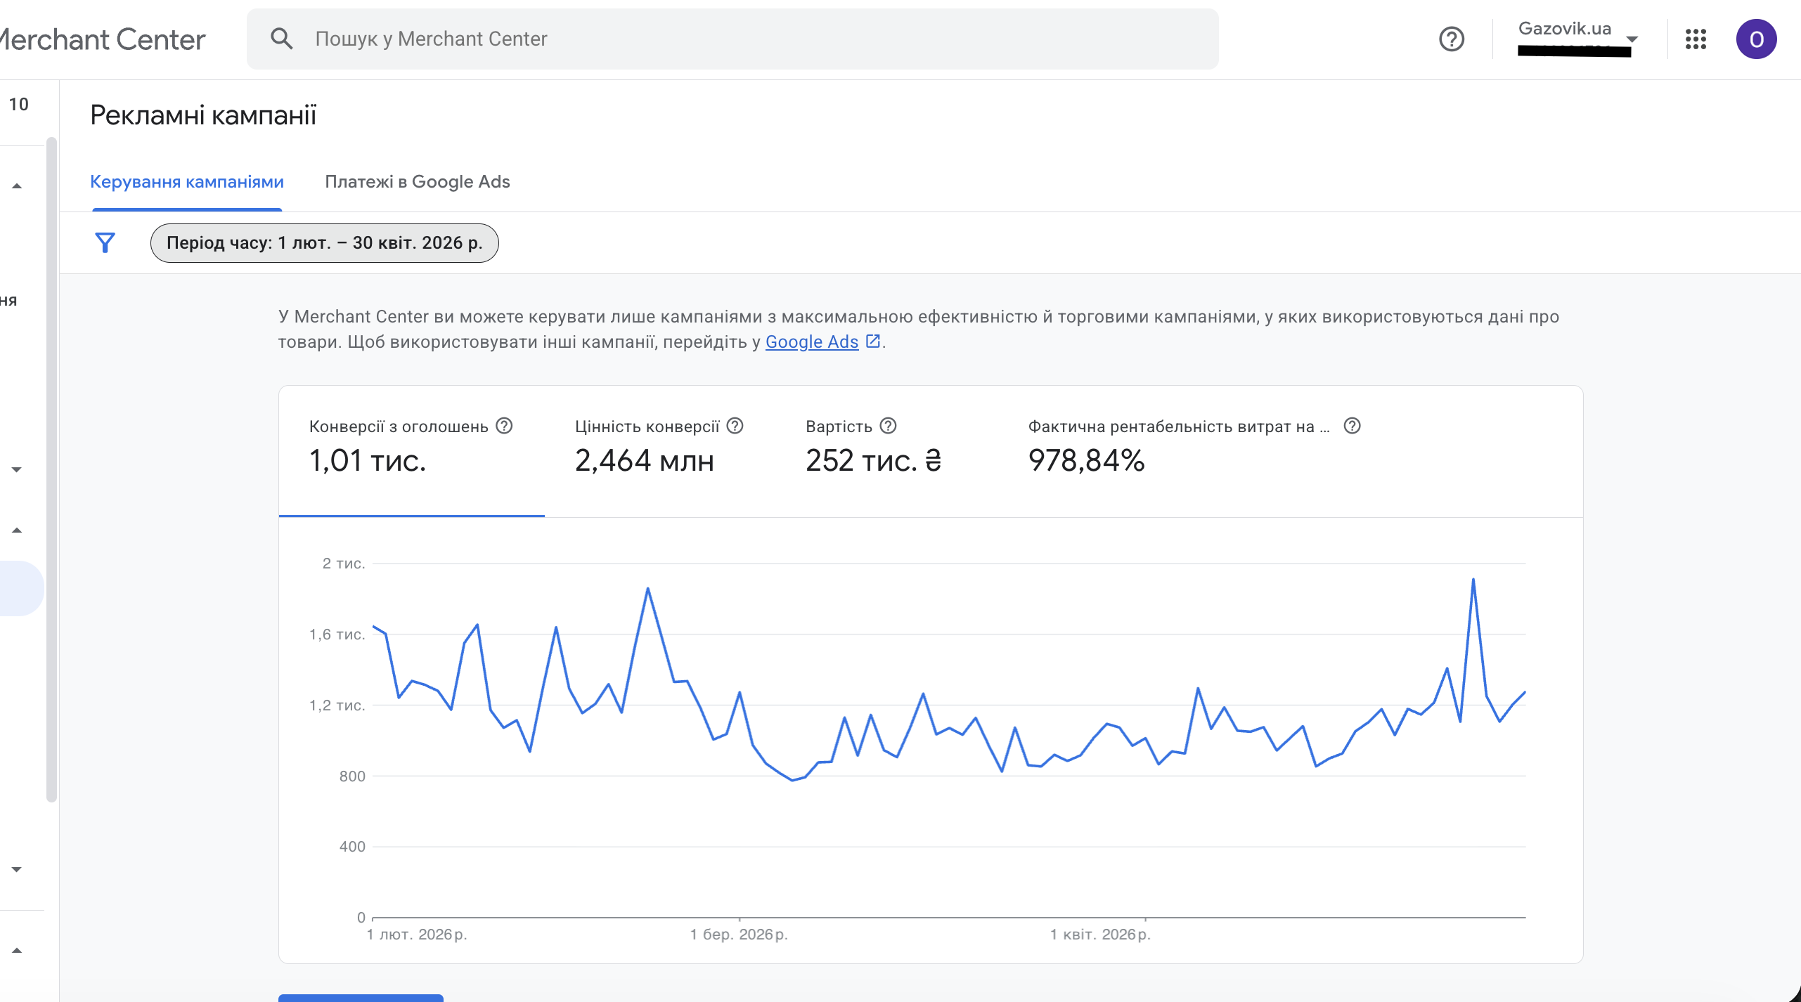The height and width of the screenshot is (1002, 1801).
Task: Switch to Платежі в Google Ads tab
Action: click(x=418, y=182)
